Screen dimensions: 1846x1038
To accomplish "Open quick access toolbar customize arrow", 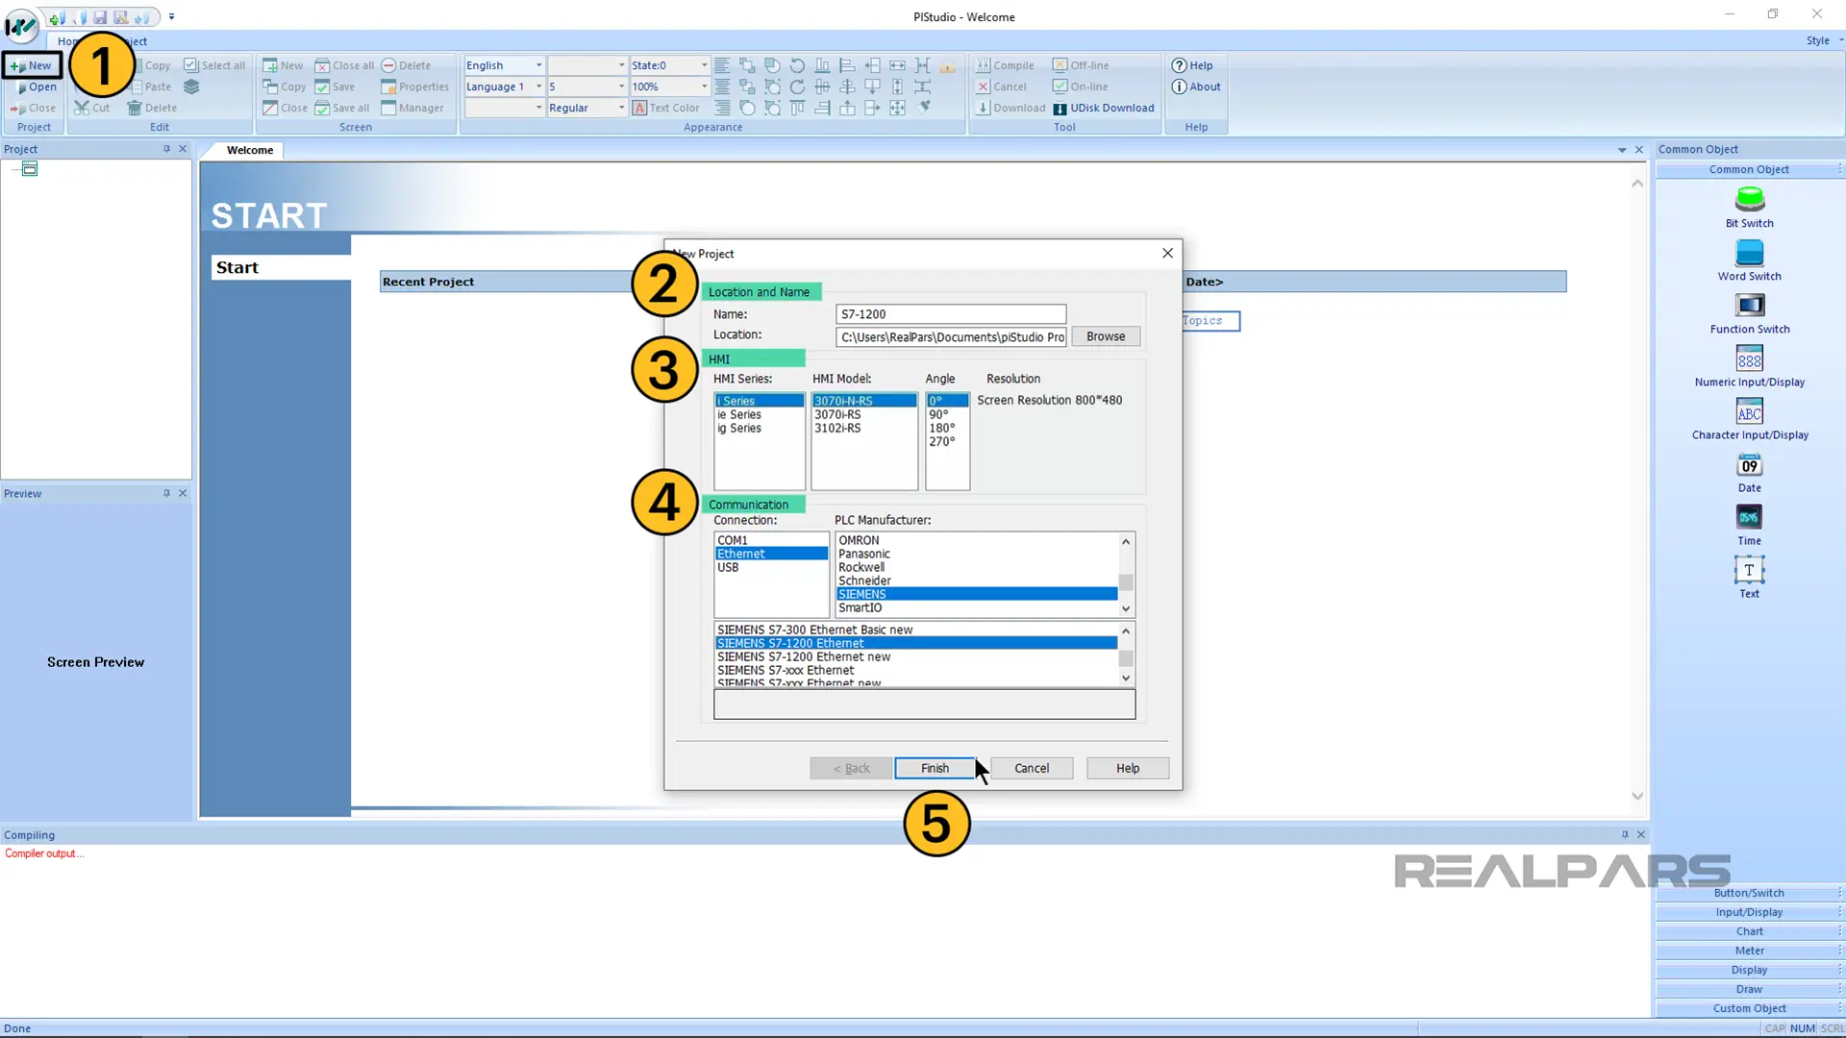I will [171, 16].
